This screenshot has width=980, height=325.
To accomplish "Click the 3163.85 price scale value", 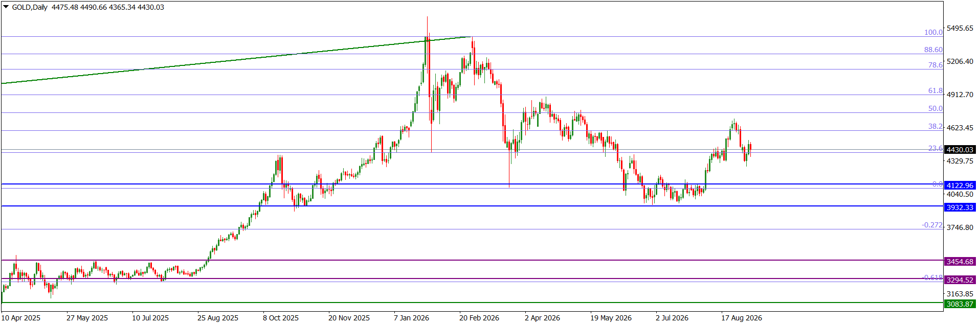I will 960,294.
